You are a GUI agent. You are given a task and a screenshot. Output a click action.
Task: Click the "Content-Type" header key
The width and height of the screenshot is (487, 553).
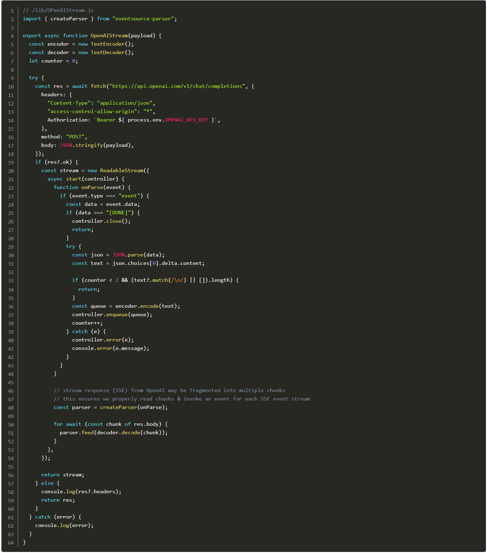[69, 103]
